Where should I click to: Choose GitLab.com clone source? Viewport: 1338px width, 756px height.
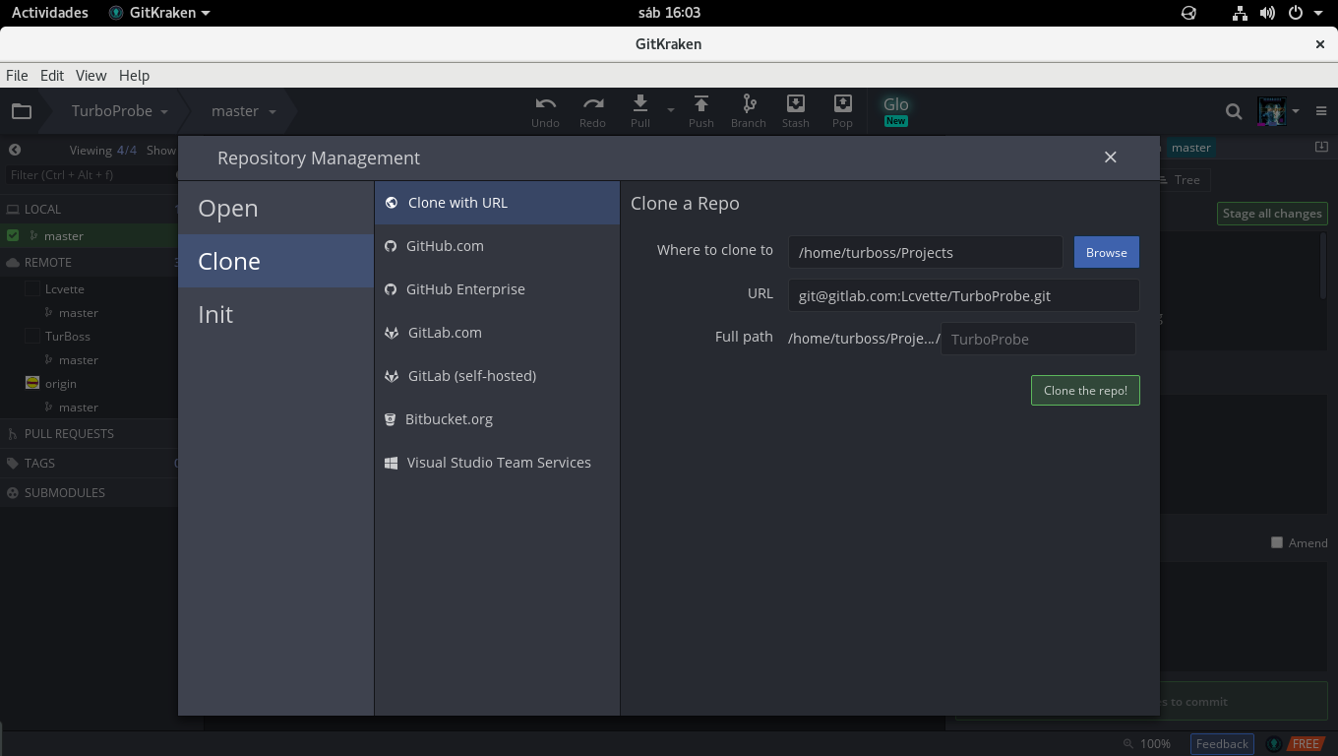coord(497,333)
